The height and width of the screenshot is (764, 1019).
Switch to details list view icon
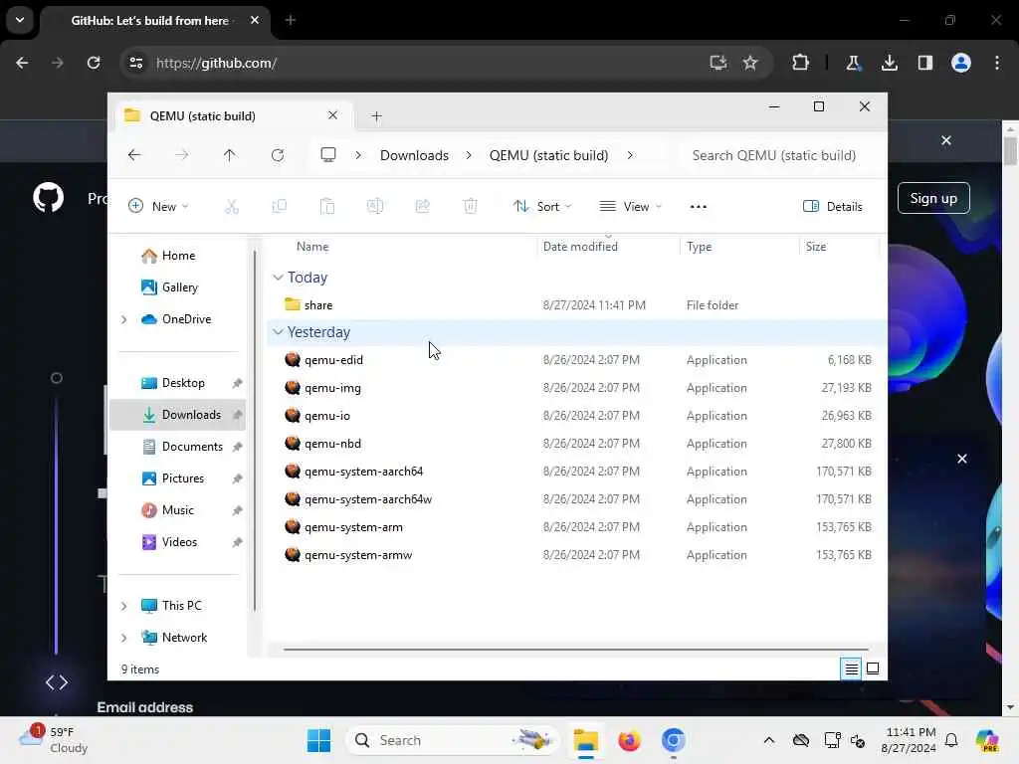851,668
